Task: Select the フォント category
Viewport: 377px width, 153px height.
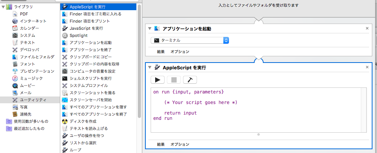Action: (x=27, y=64)
